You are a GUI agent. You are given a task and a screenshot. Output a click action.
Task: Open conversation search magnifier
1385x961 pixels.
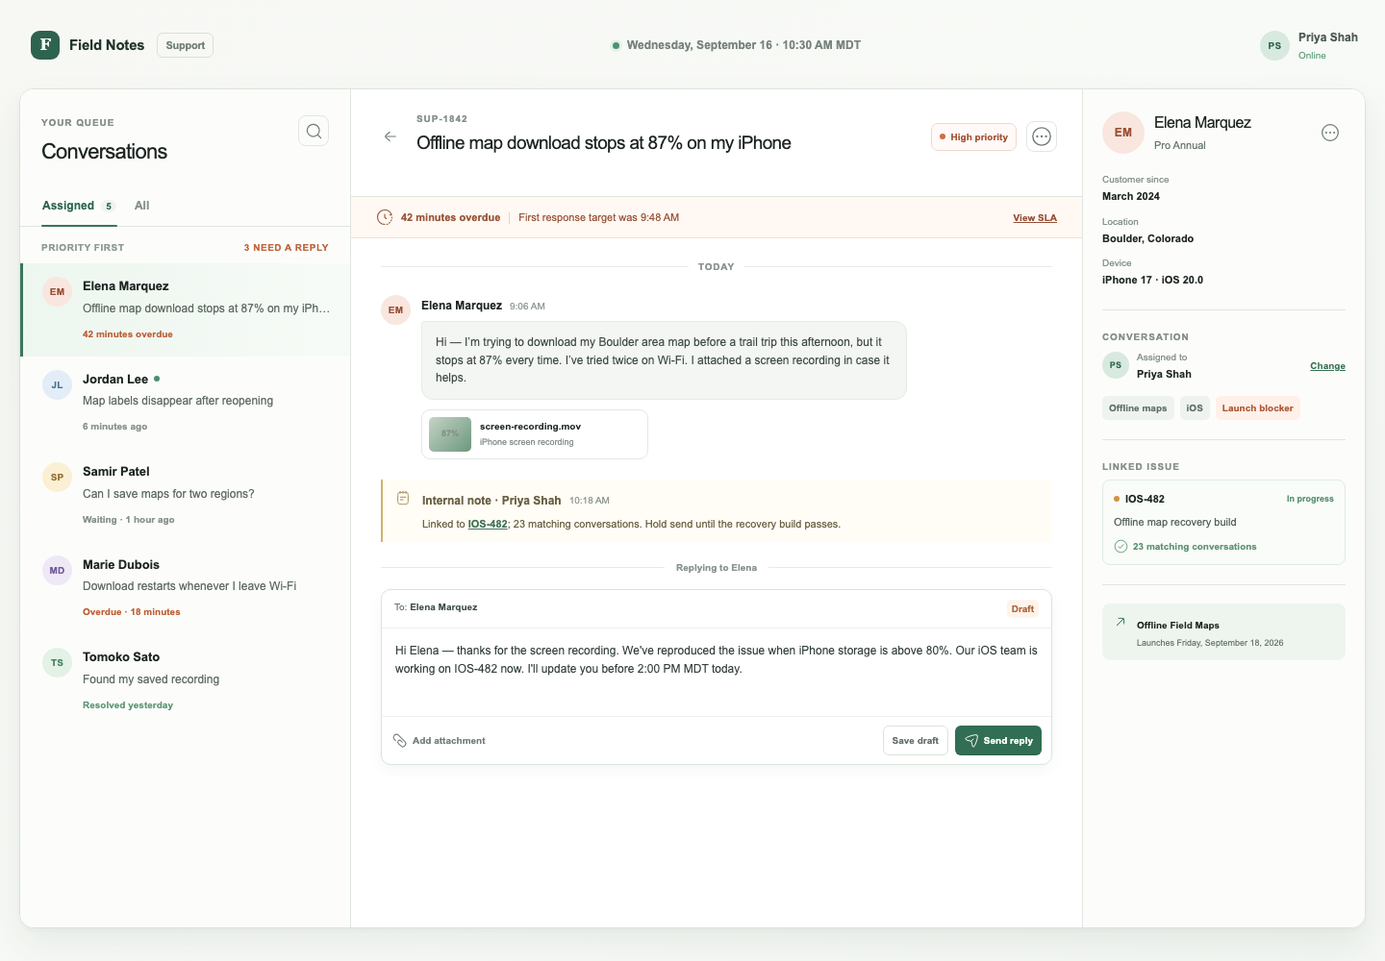coord(314,132)
